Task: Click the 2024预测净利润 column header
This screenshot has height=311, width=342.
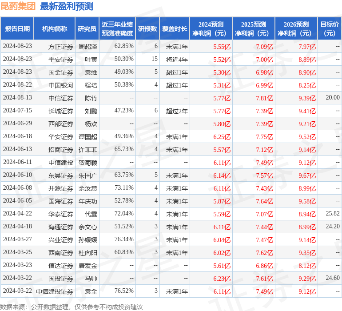Action: coord(211,28)
